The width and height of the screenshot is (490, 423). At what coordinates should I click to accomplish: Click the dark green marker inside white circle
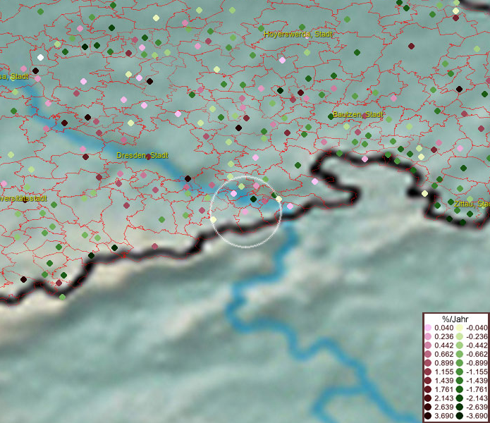253,200
